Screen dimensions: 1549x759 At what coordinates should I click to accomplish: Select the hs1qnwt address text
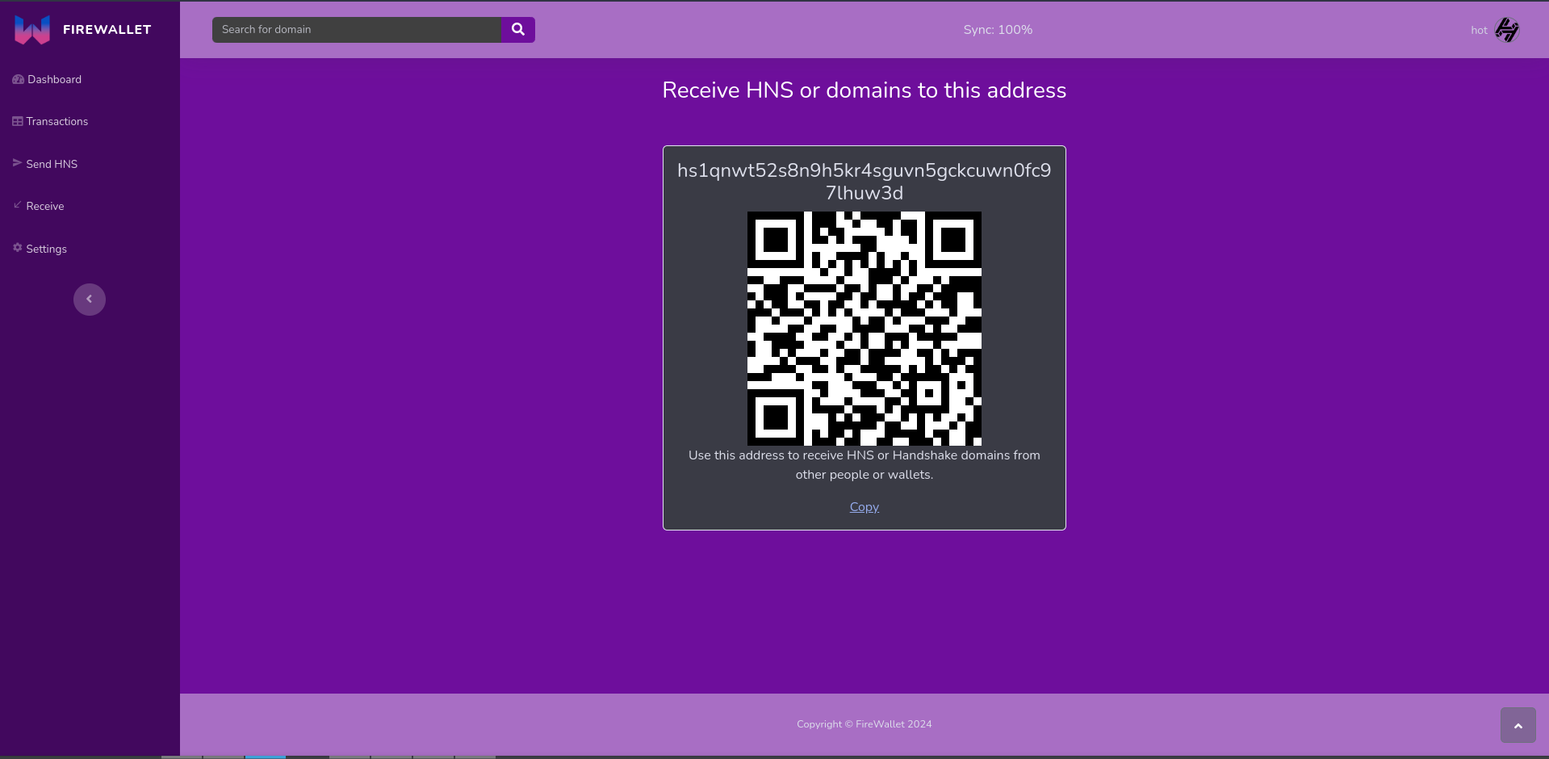point(864,181)
